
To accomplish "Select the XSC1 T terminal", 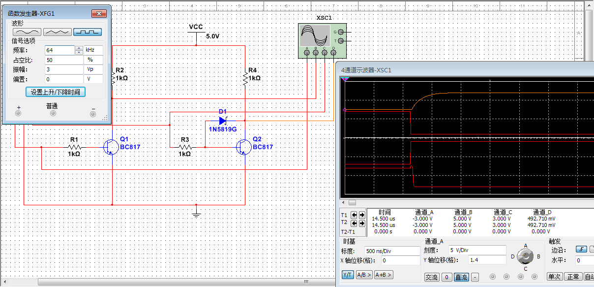I will 340,40.
